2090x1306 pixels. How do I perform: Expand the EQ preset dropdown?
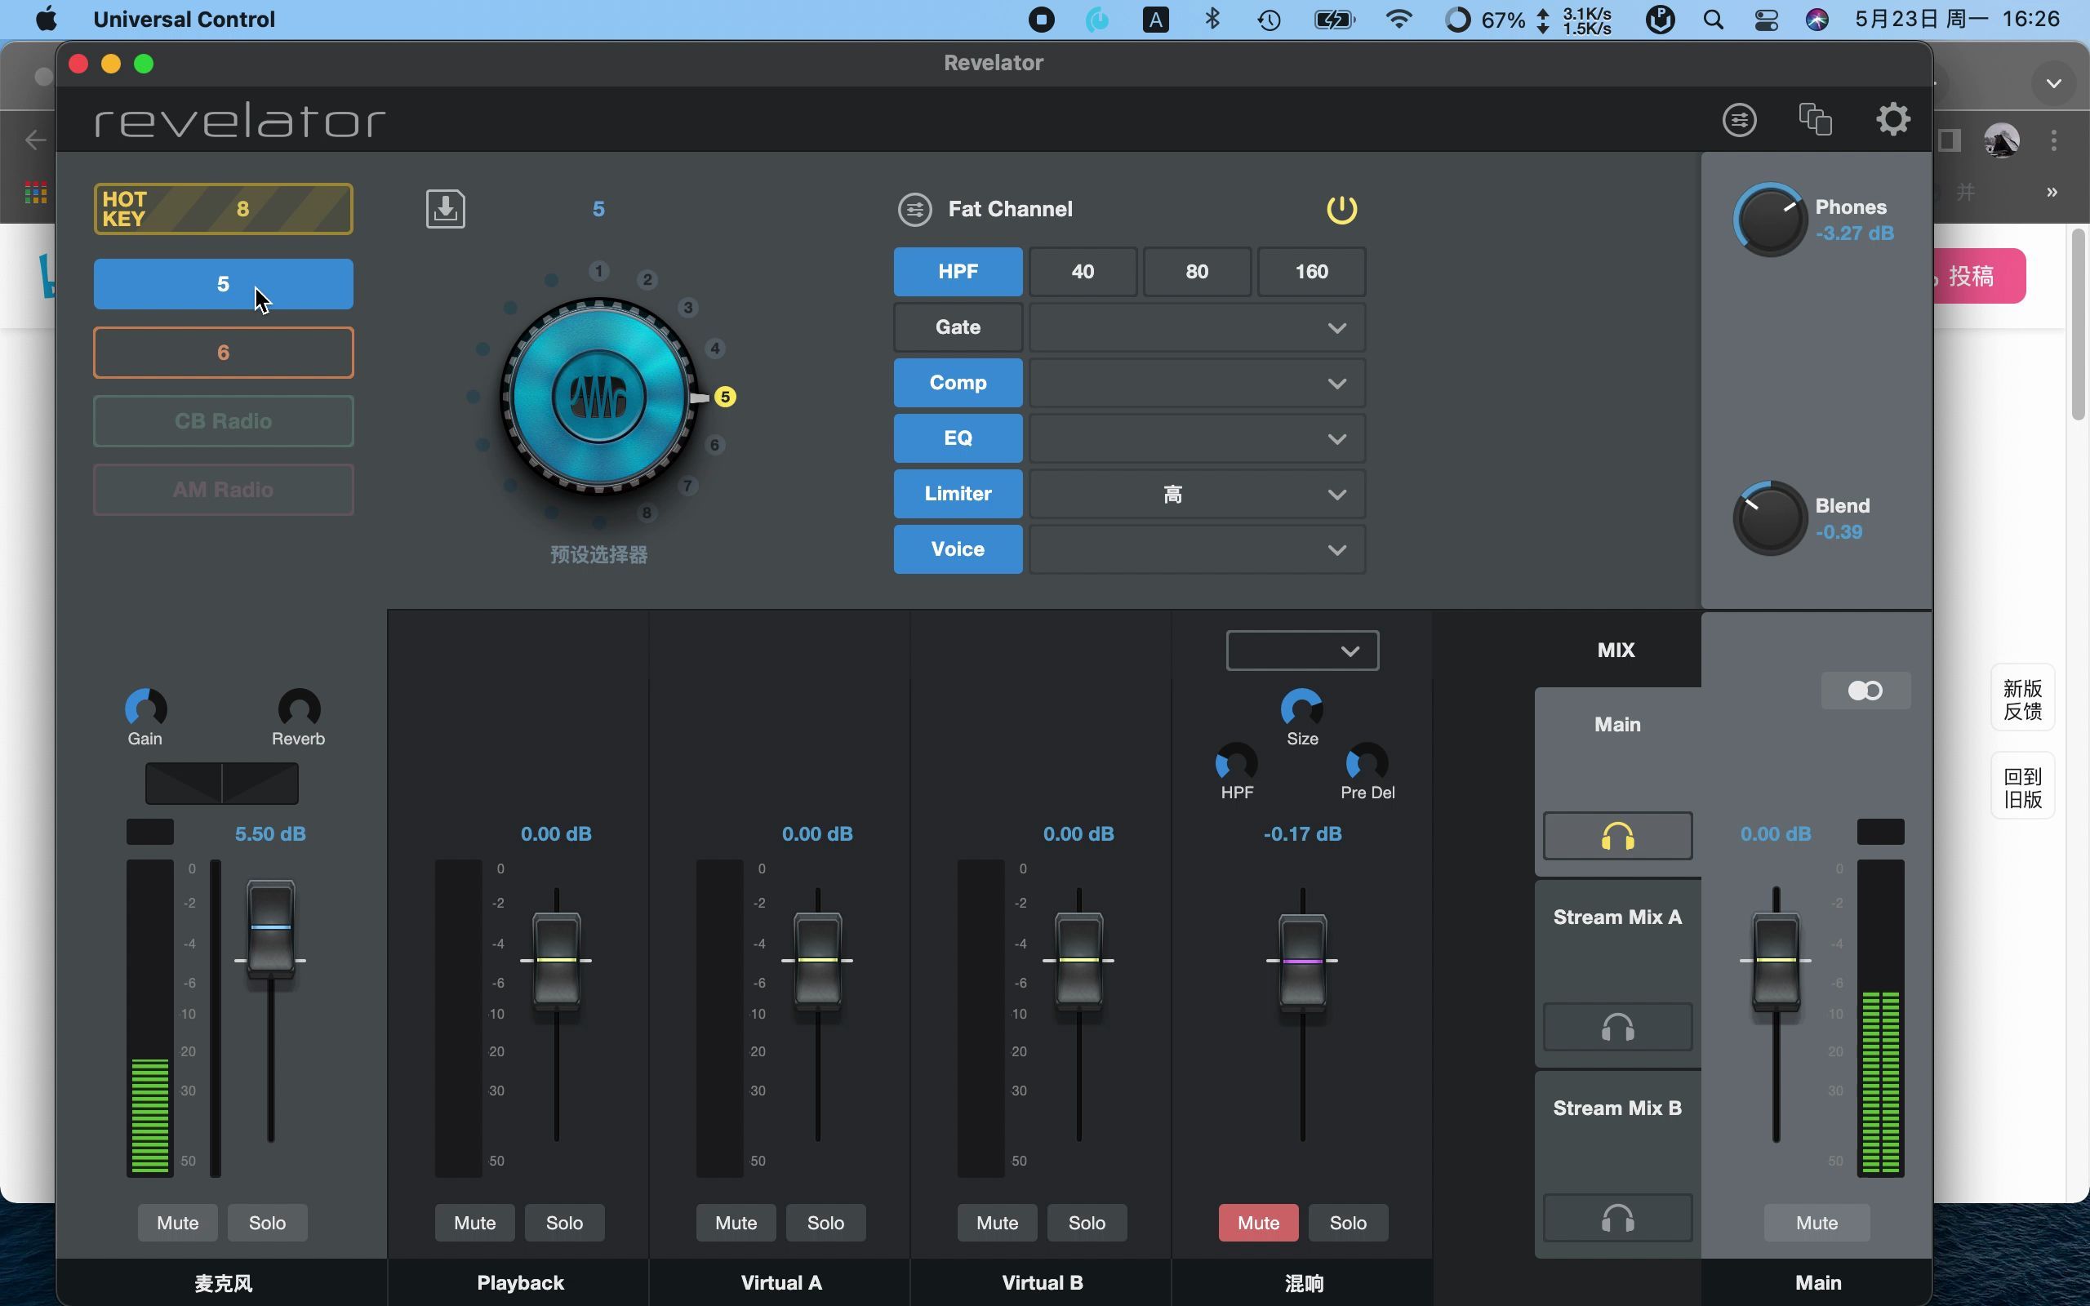(x=1197, y=438)
